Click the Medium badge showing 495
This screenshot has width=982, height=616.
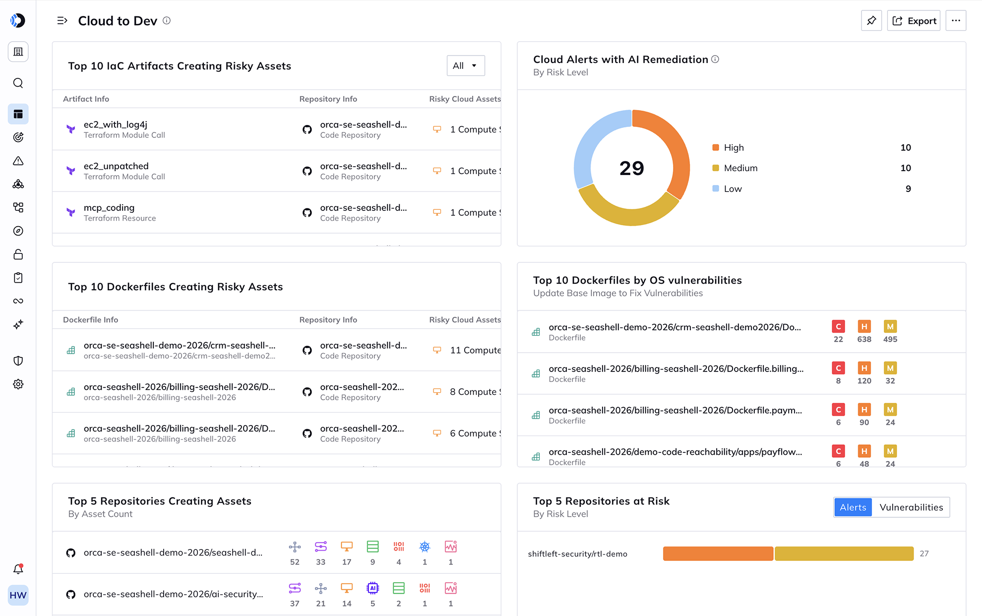point(890,326)
